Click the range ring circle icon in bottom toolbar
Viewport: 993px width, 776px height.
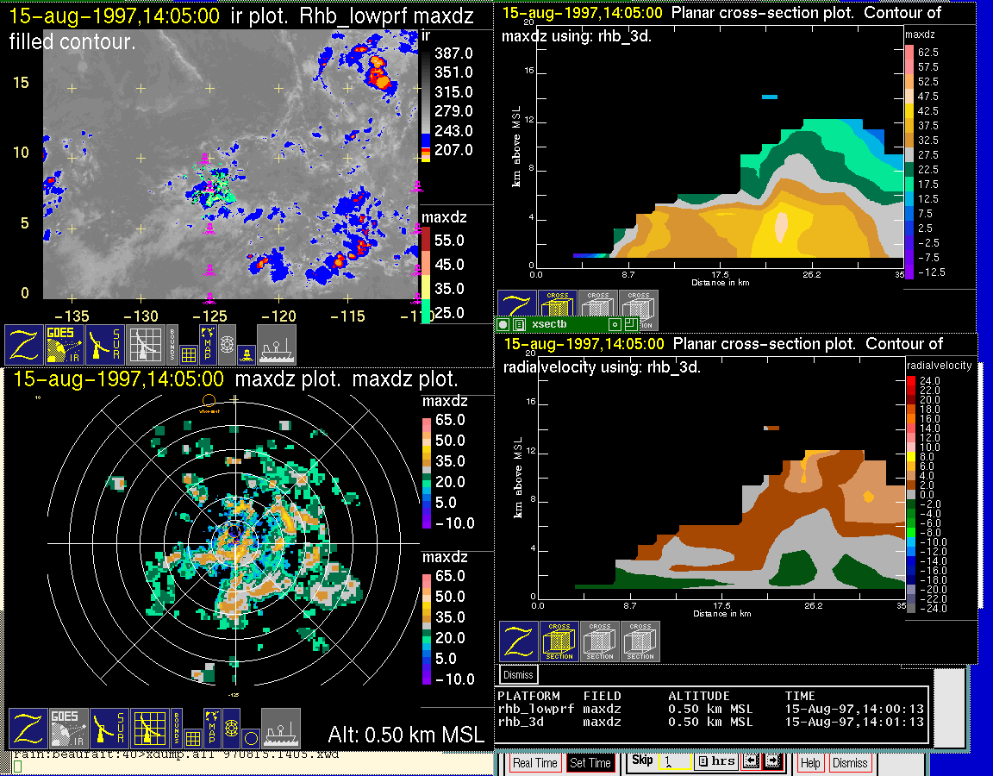click(x=249, y=737)
